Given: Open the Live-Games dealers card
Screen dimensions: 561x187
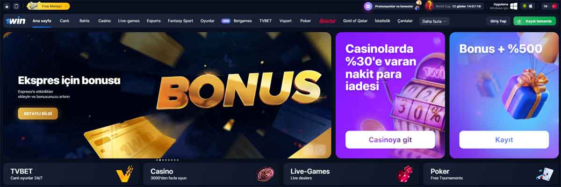Looking at the screenshot, I should [351, 174].
